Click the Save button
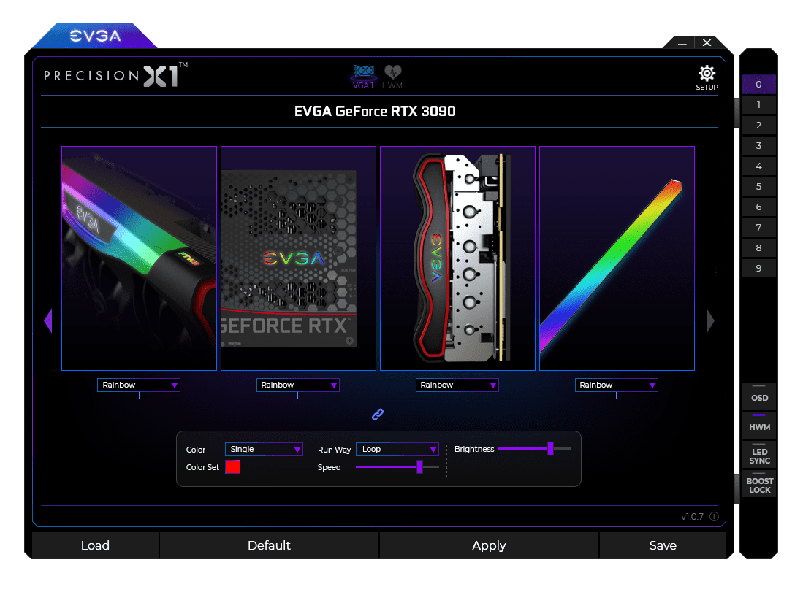Image resolution: width=803 pixels, height=592 pixels. click(663, 545)
